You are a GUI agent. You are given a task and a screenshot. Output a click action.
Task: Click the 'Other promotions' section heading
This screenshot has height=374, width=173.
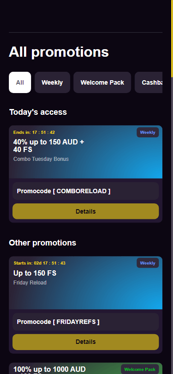pyautogui.click(x=43, y=243)
